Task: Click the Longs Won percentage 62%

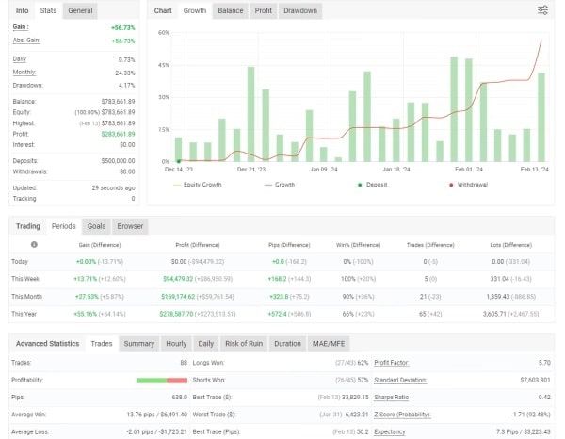Action: pos(363,363)
